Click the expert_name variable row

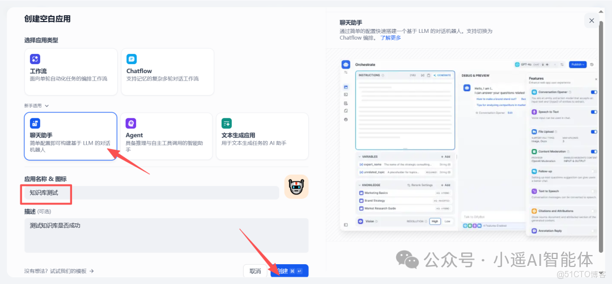point(405,164)
